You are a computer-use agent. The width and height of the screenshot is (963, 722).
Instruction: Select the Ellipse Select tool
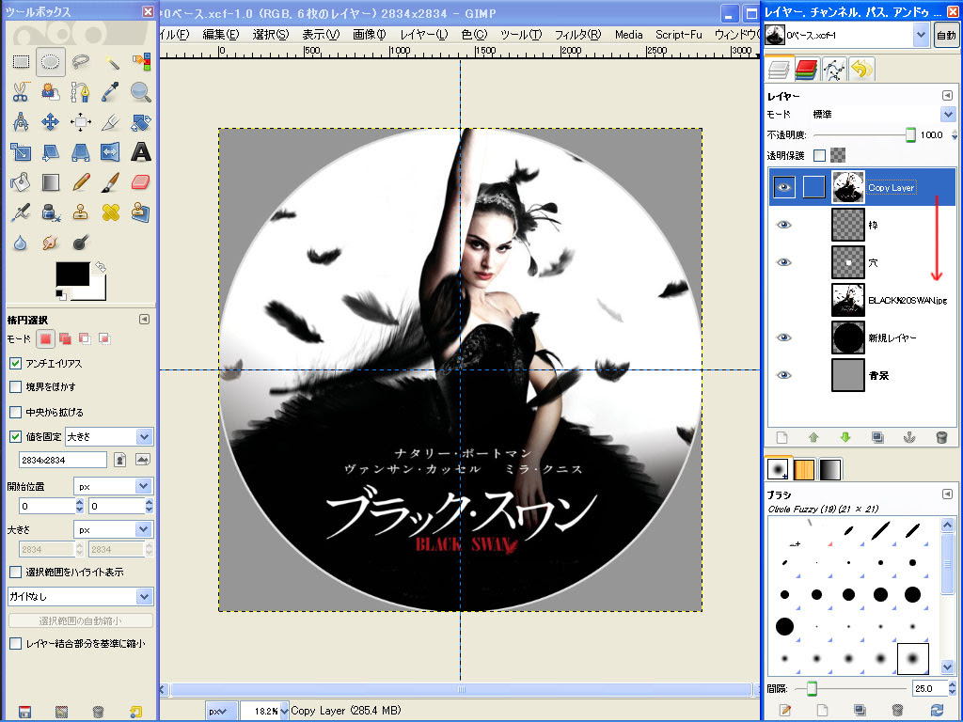click(51, 61)
